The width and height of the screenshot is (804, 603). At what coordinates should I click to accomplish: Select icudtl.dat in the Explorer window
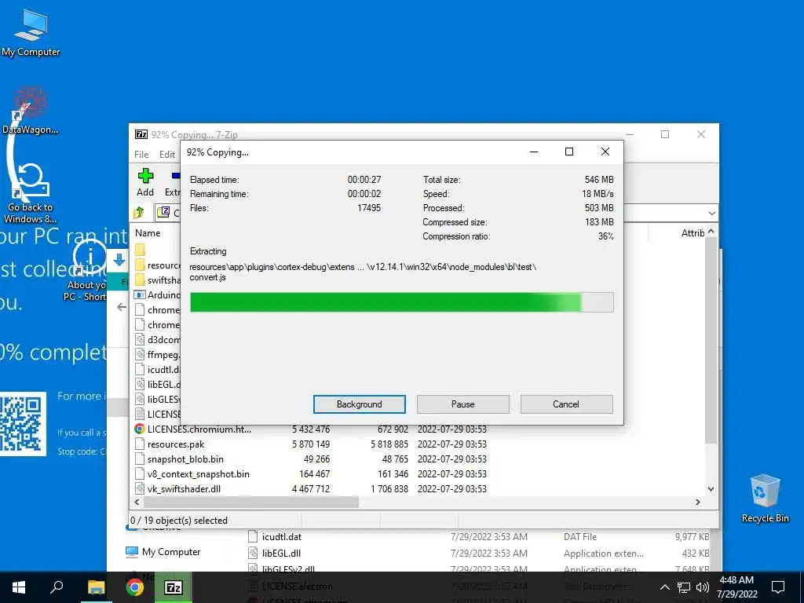[x=282, y=537]
